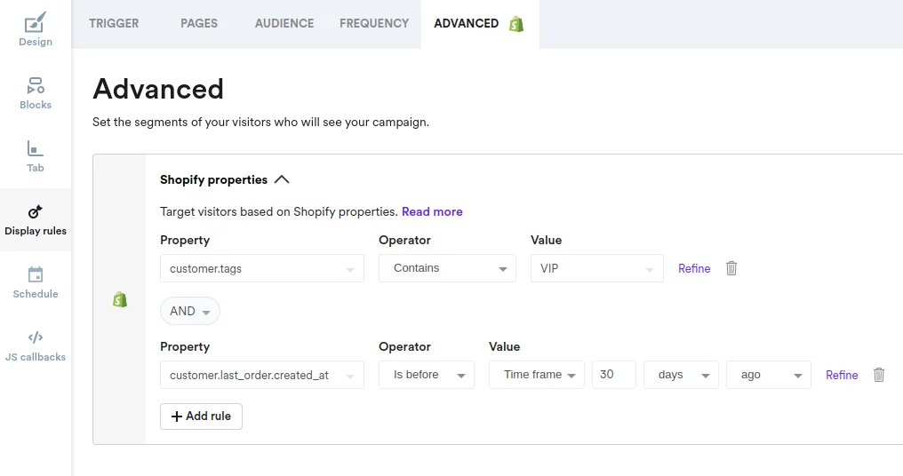Open the Read more link
The image size is (903, 476).
click(x=432, y=211)
